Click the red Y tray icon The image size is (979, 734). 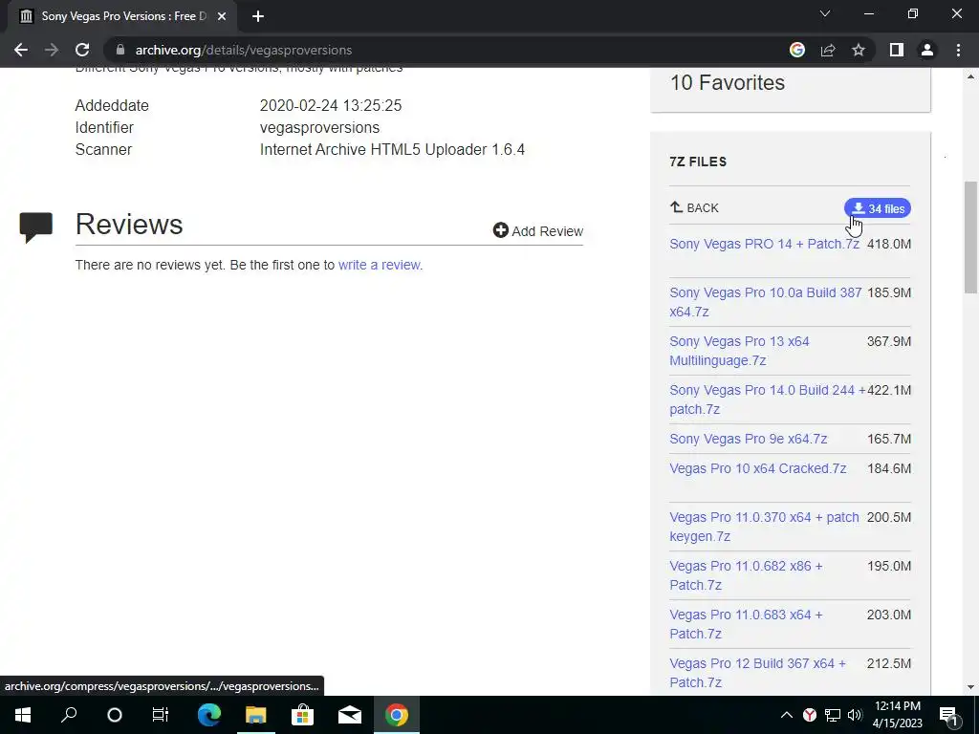click(810, 715)
